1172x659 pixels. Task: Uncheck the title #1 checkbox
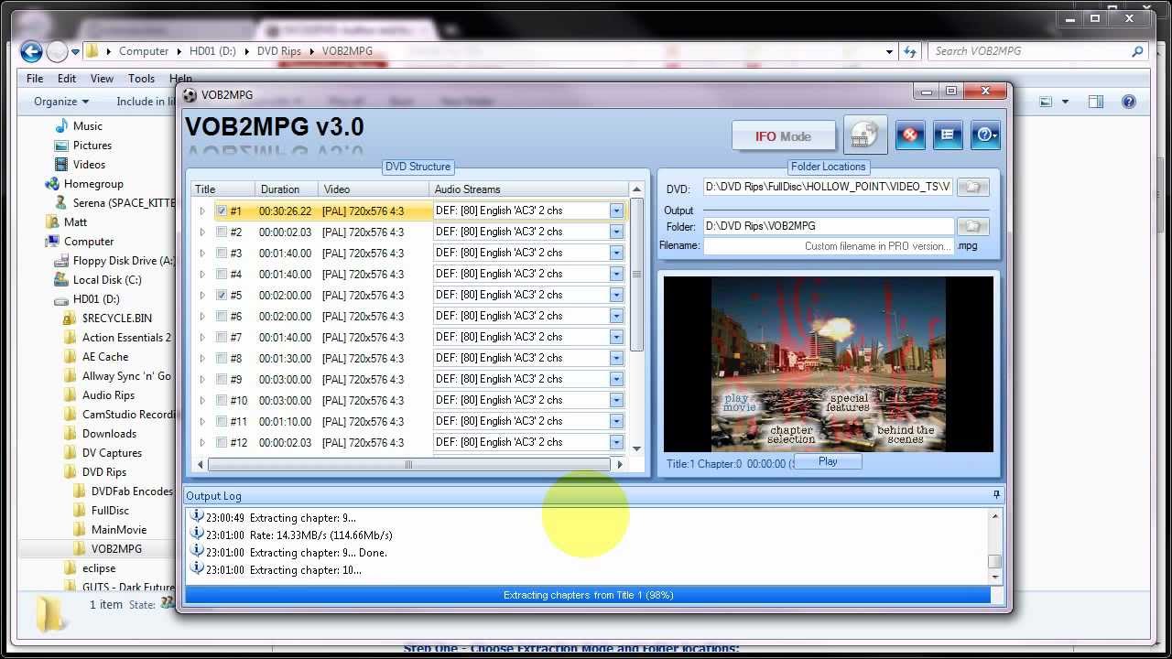click(x=222, y=211)
